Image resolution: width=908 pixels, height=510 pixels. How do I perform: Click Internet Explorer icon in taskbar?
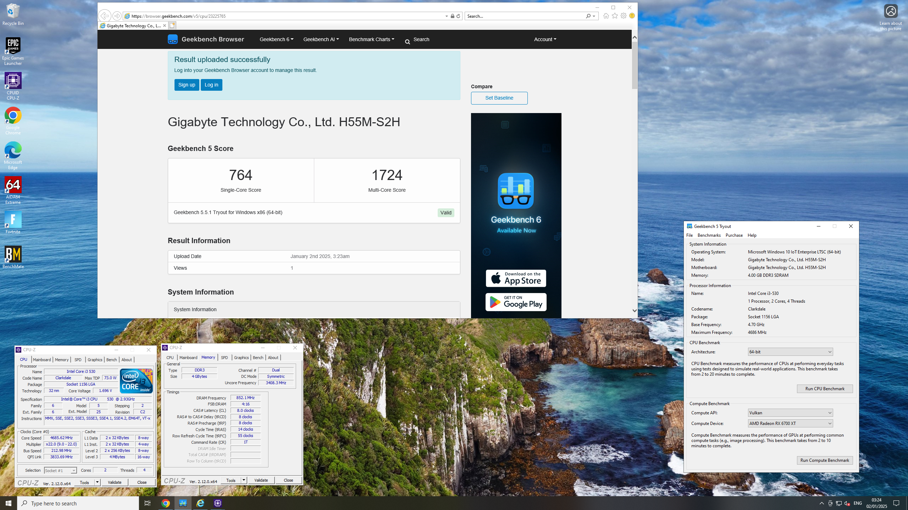point(200,503)
